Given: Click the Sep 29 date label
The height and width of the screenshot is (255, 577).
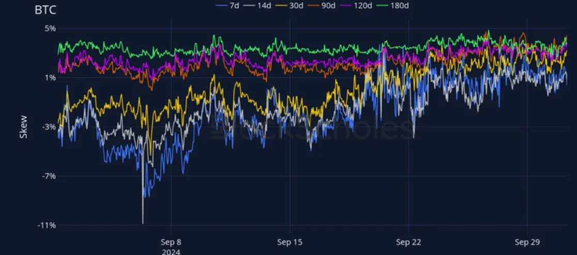Looking at the screenshot, I should (x=528, y=242).
